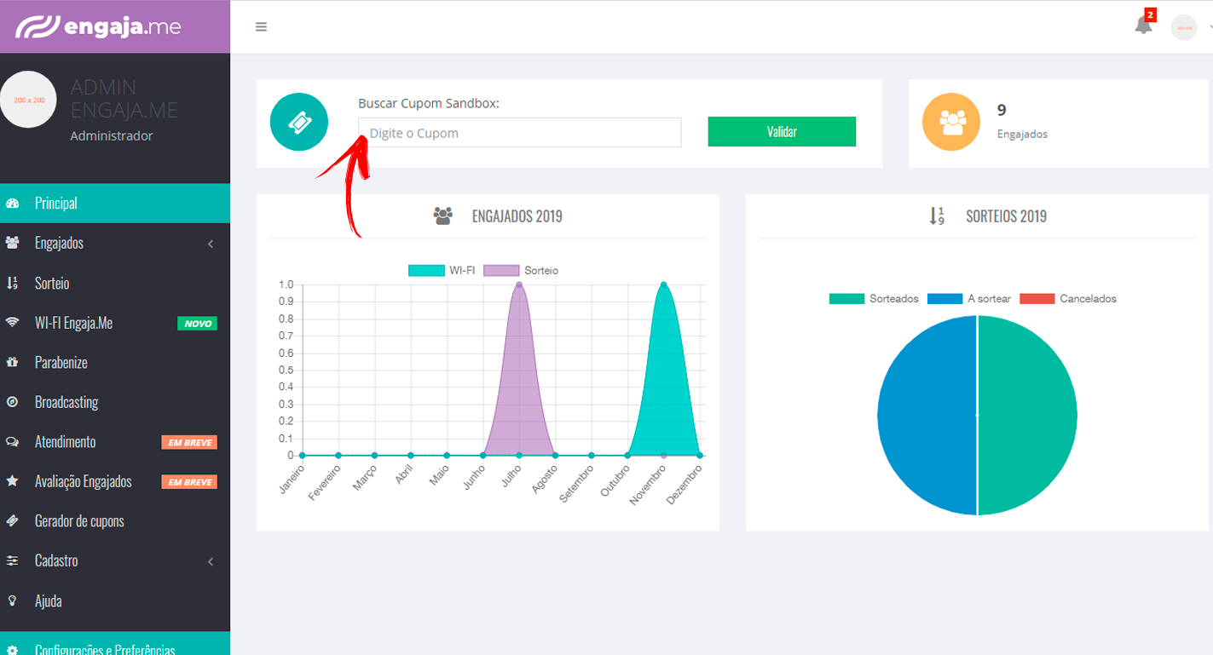Click the teal Novembro peak point

click(663, 284)
